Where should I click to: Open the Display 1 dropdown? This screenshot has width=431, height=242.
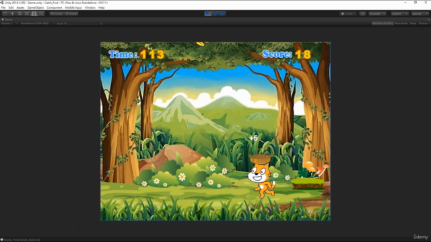click(9, 24)
